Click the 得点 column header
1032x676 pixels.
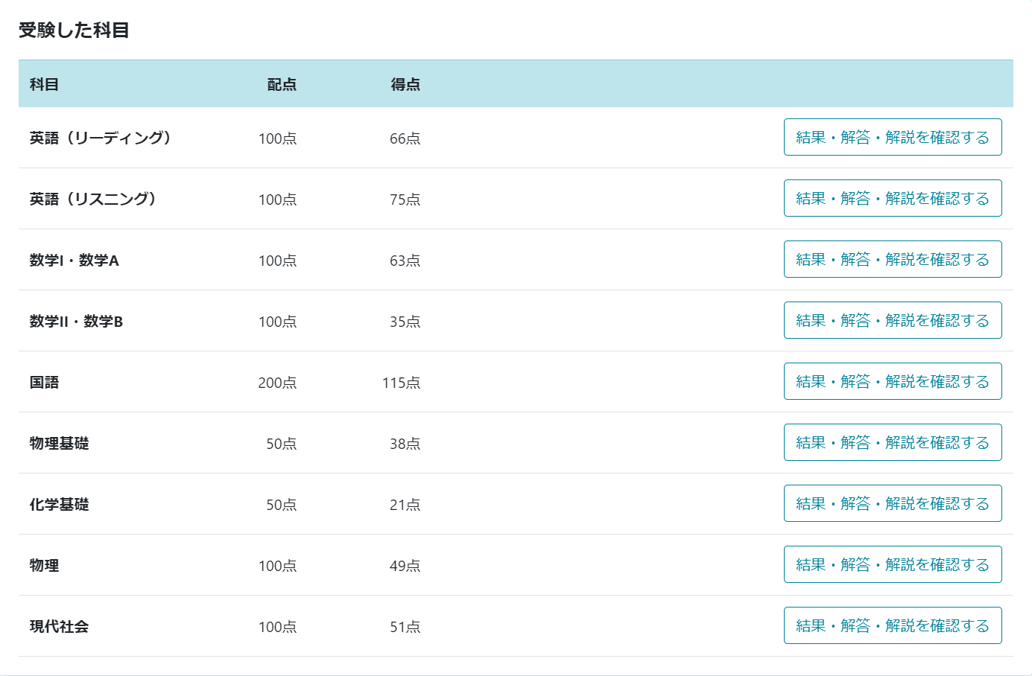(x=405, y=84)
